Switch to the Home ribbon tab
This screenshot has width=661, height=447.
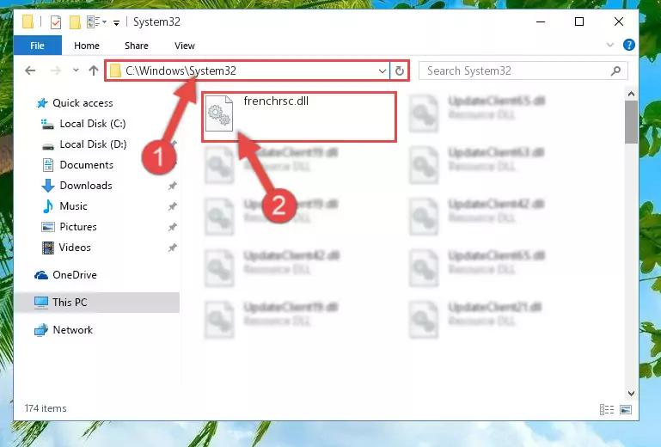[87, 46]
